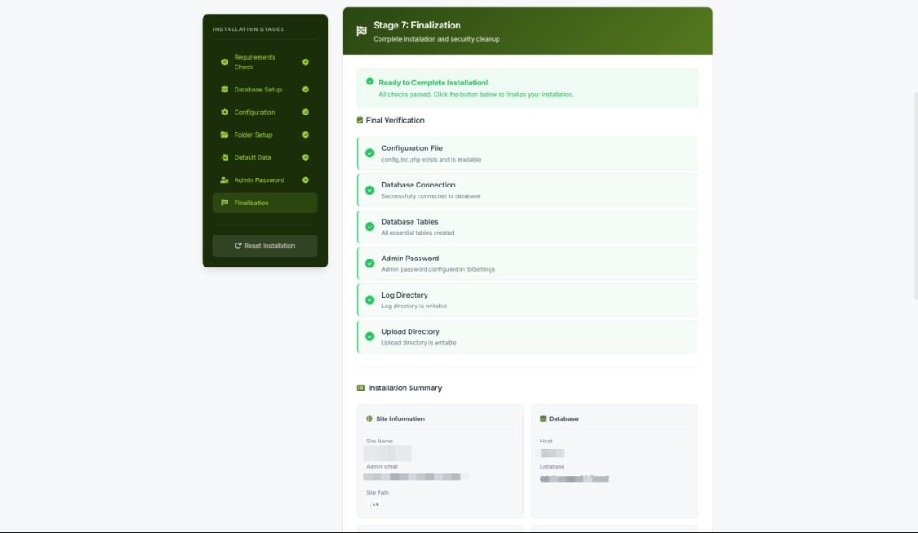Click the Configuration File check circle
918x533 pixels.
click(370, 154)
